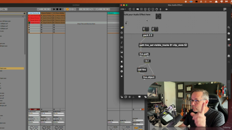Add a slider object from Max toolbar
232x130 pixels.
click(153, 9)
